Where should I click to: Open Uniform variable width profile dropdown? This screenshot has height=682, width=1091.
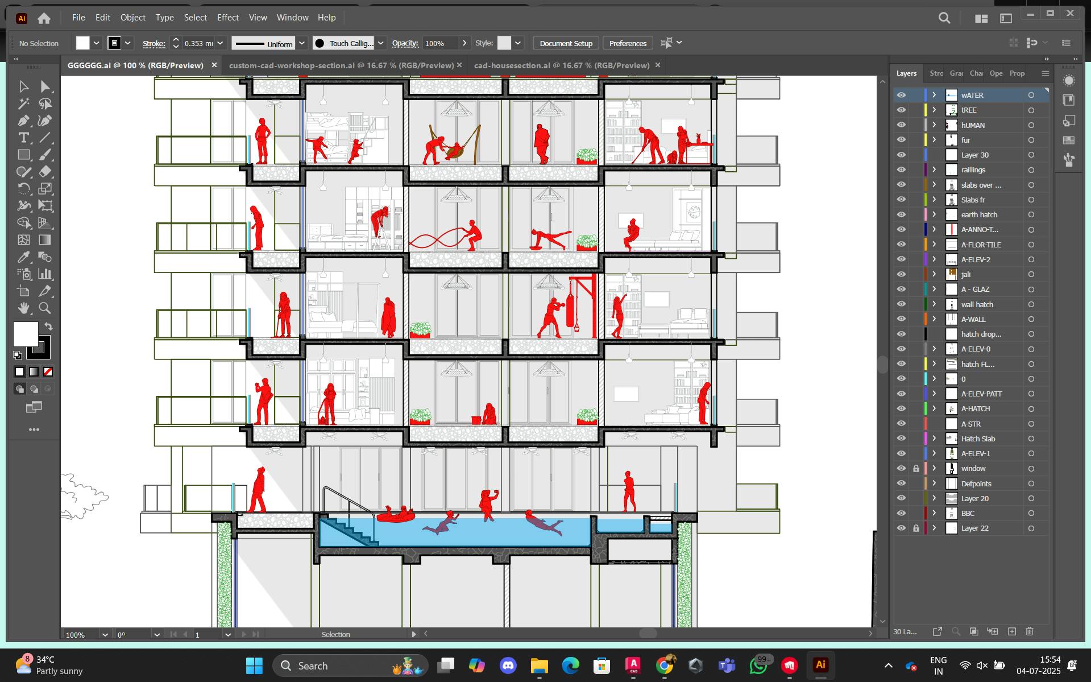pos(302,43)
